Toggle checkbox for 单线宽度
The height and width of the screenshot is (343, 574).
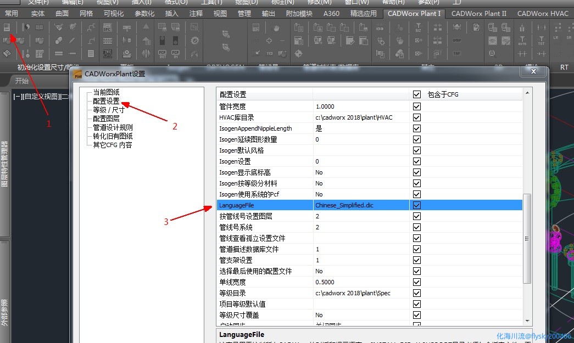tap(416, 282)
